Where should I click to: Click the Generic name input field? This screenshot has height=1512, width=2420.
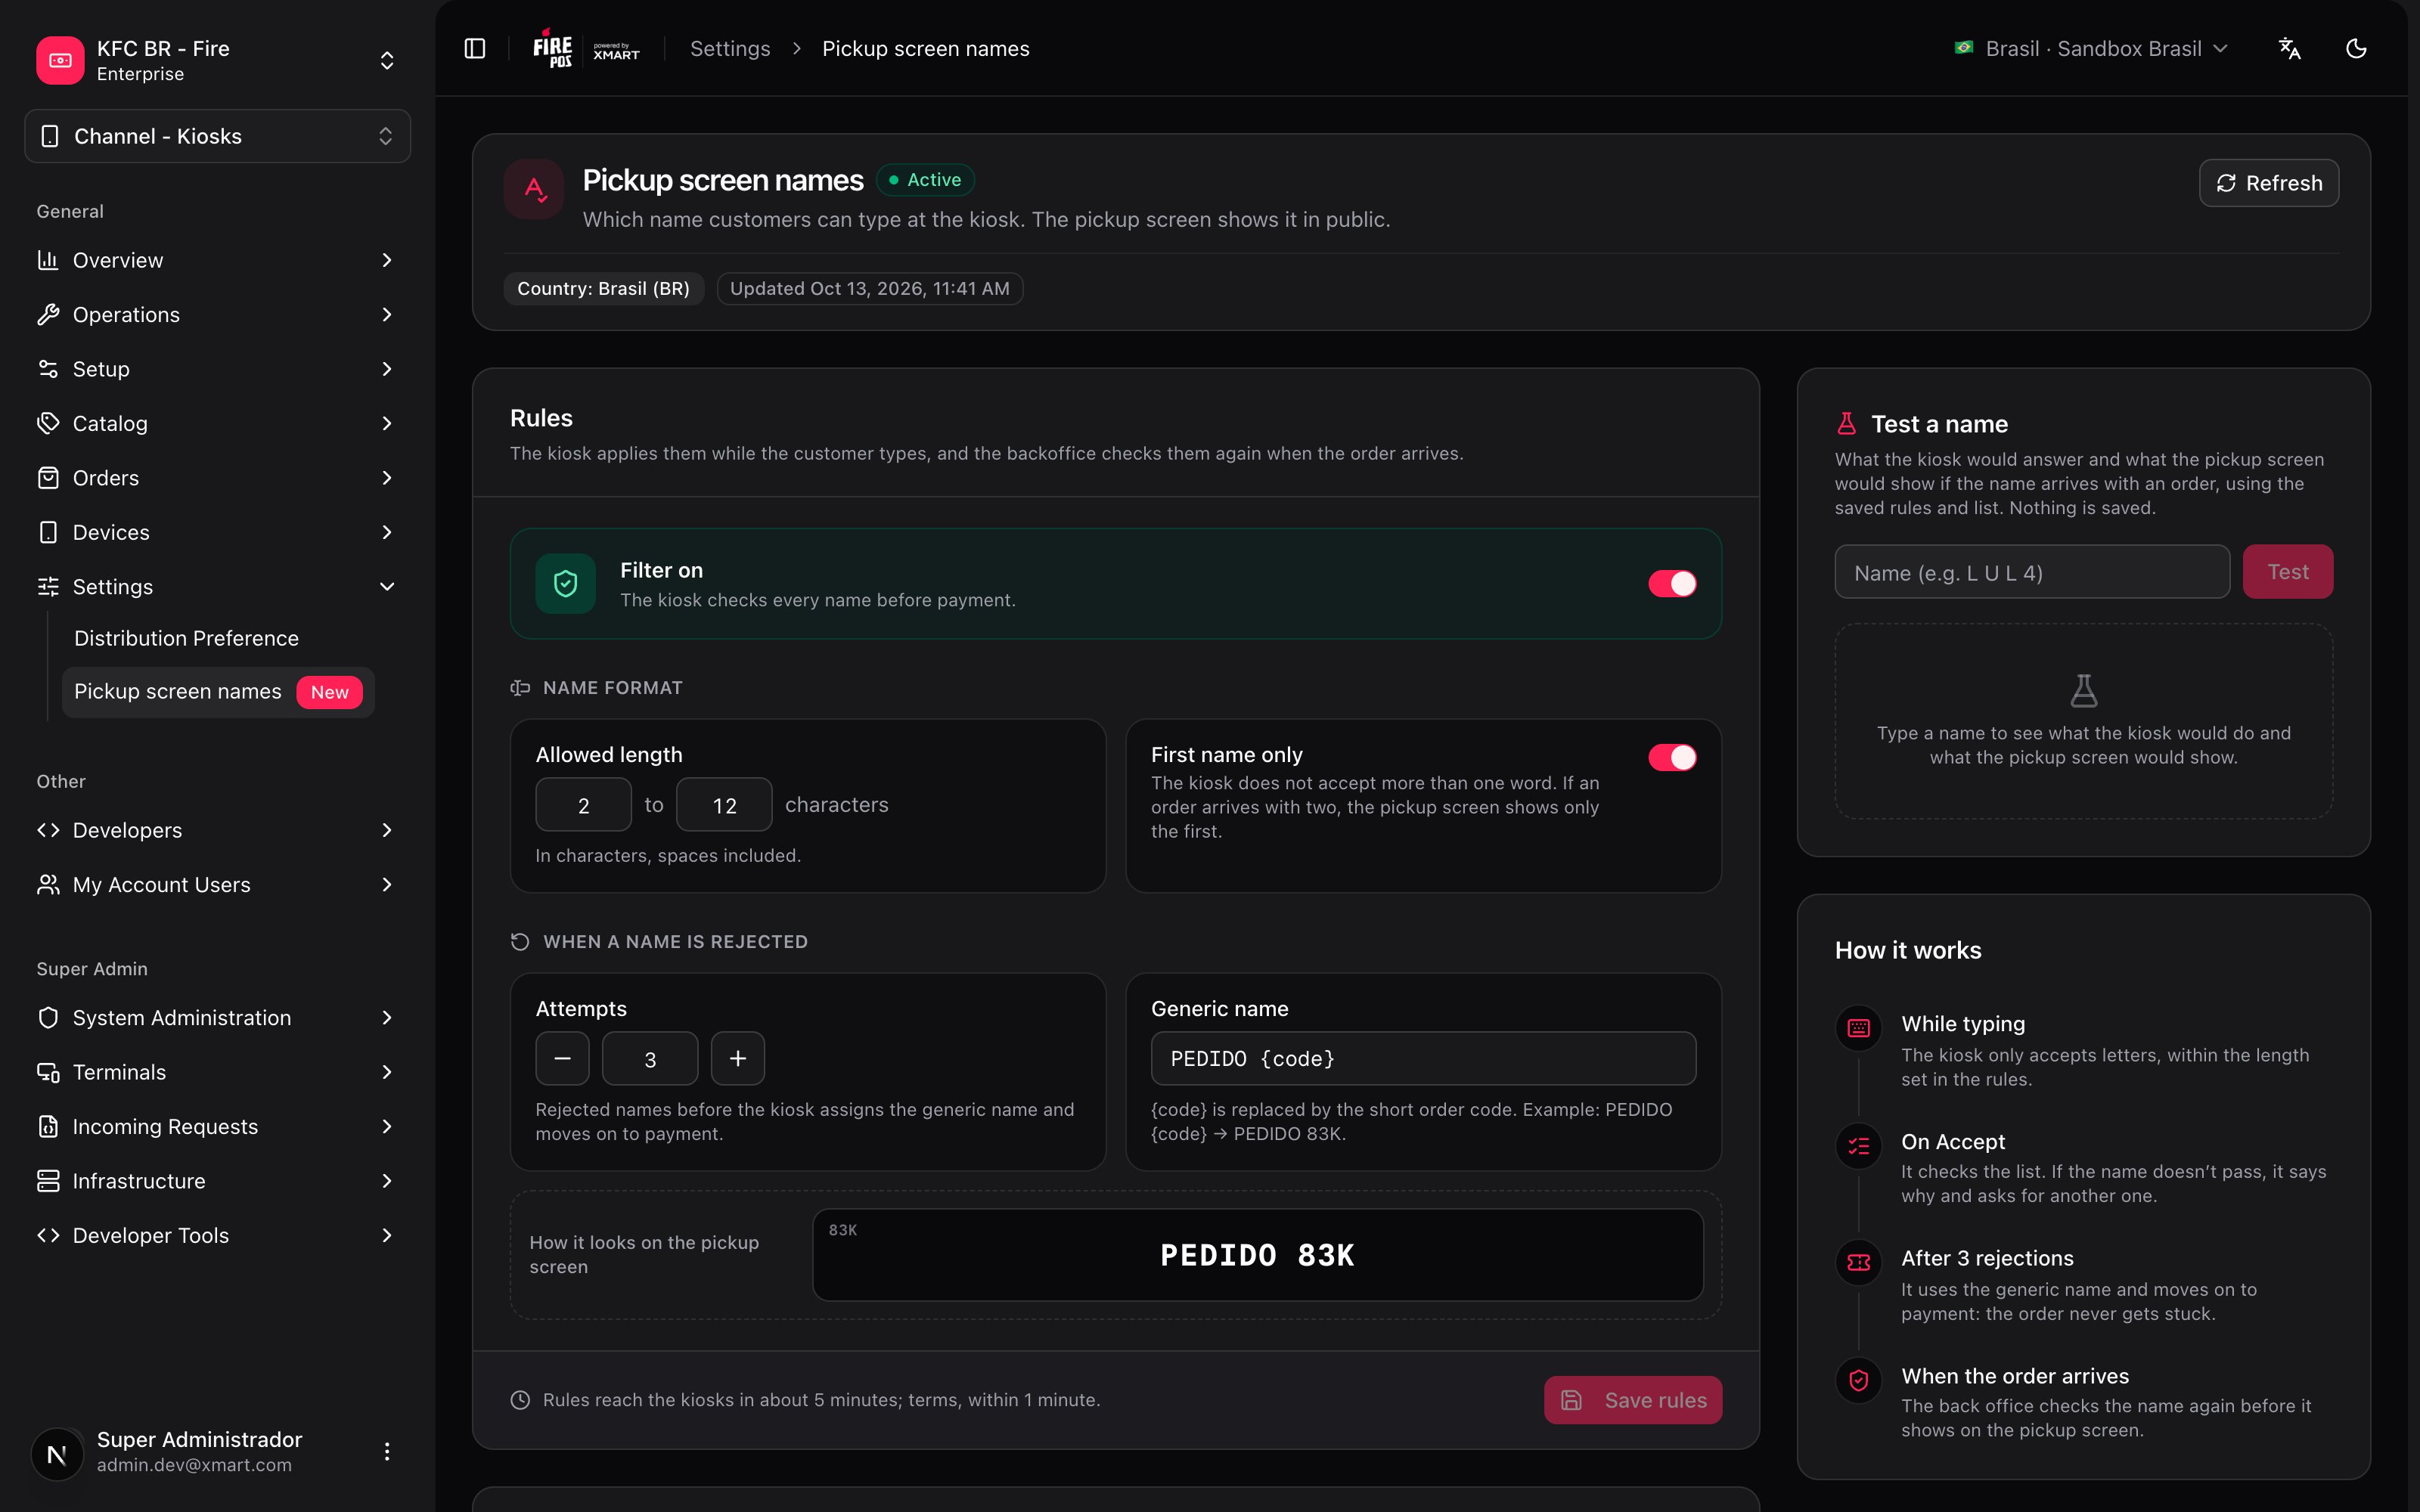[1423, 1058]
